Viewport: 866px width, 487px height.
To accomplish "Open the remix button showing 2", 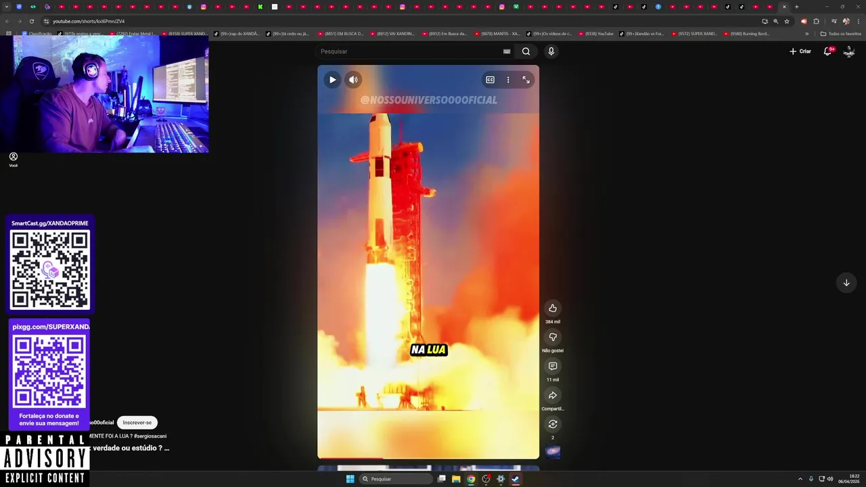I will coord(553,424).
